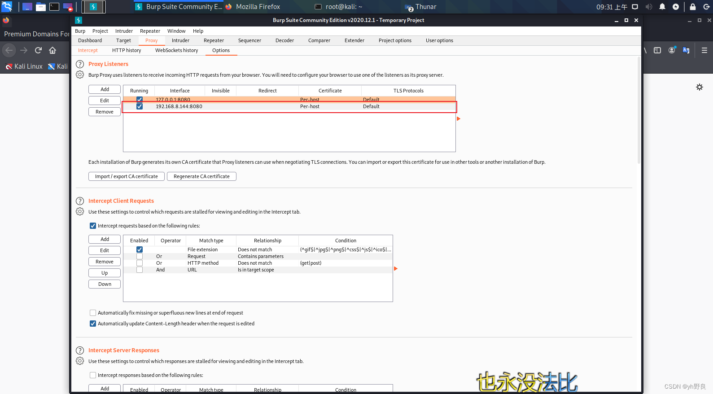This screenshot has height=394, width=713.
Task: Click the Options pane vertical scrollbar
Action: coord(639,110)
